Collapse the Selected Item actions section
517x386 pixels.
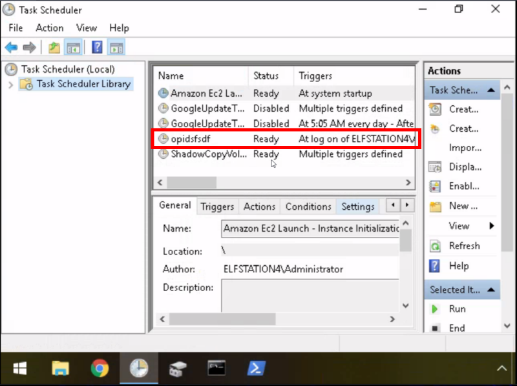click(491, 290)
